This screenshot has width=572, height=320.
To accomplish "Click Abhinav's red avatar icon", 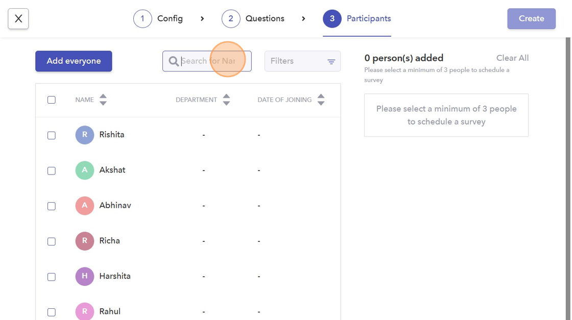I will click(x=85, y=206).
